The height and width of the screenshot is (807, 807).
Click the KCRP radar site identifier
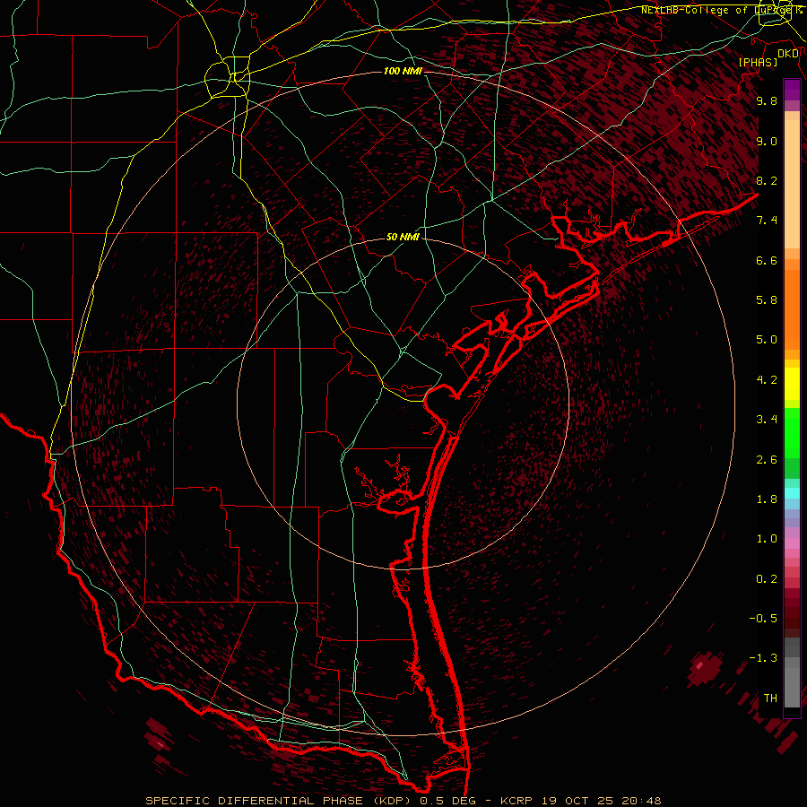click(517, 801)
